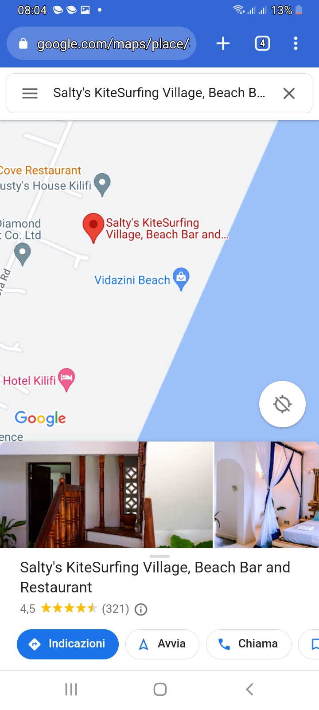Open rating info icon next to reviews

pyautogui.click(x=141, y=609)
